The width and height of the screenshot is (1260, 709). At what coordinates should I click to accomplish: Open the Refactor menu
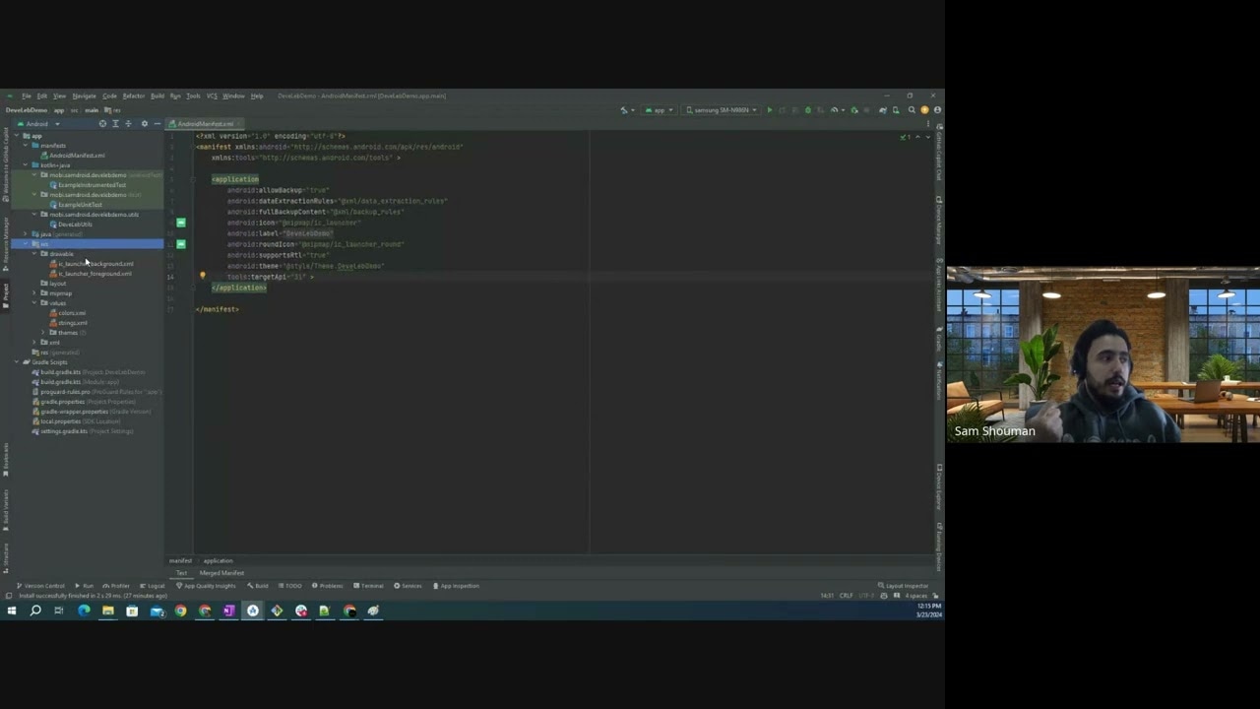[x=133, y=97]
